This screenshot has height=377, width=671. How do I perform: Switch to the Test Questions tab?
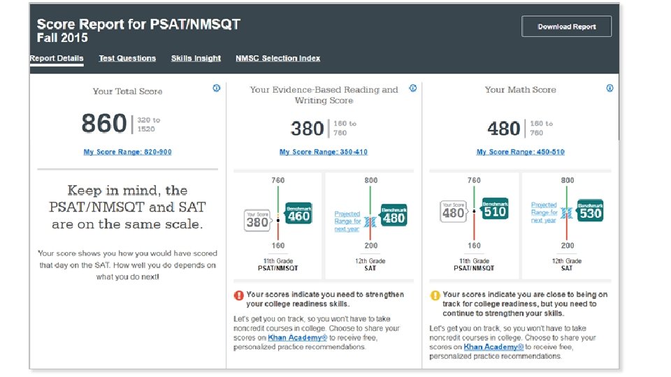pos(127,59)
